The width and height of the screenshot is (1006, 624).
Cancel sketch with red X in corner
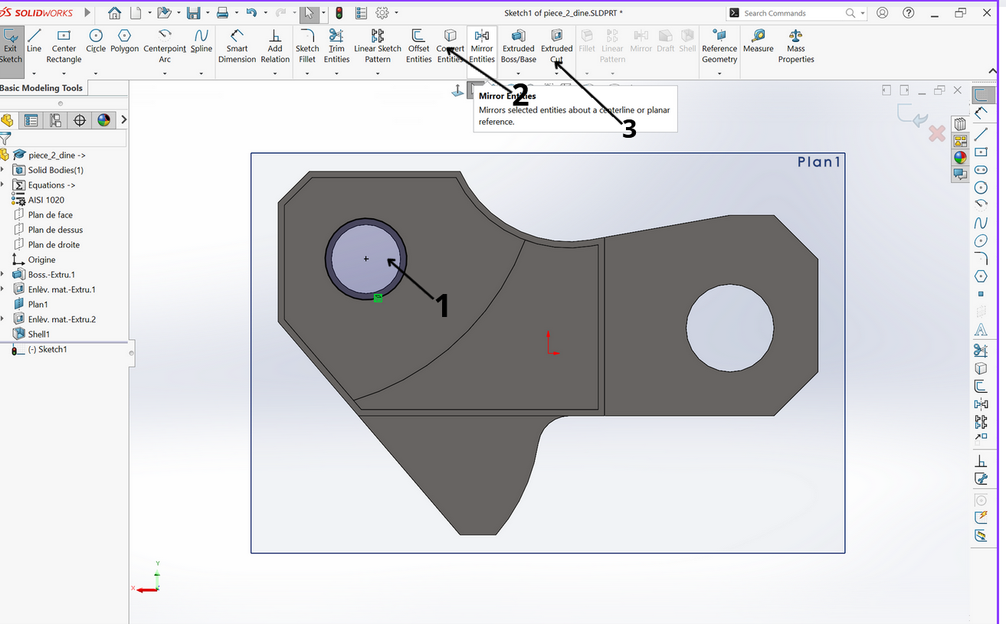pyautogui.click(x=936, y=134)
